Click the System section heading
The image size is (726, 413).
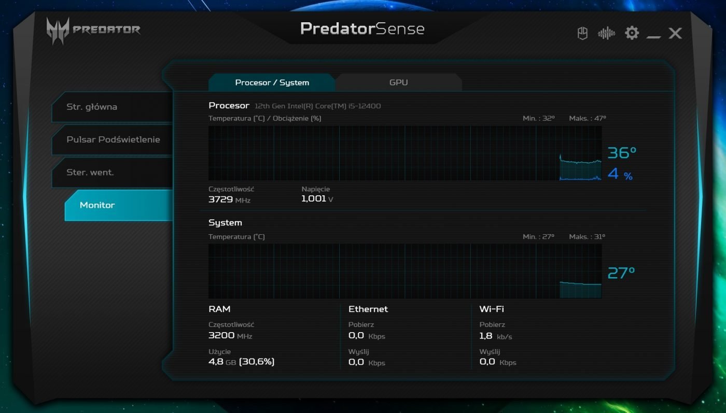225,223
